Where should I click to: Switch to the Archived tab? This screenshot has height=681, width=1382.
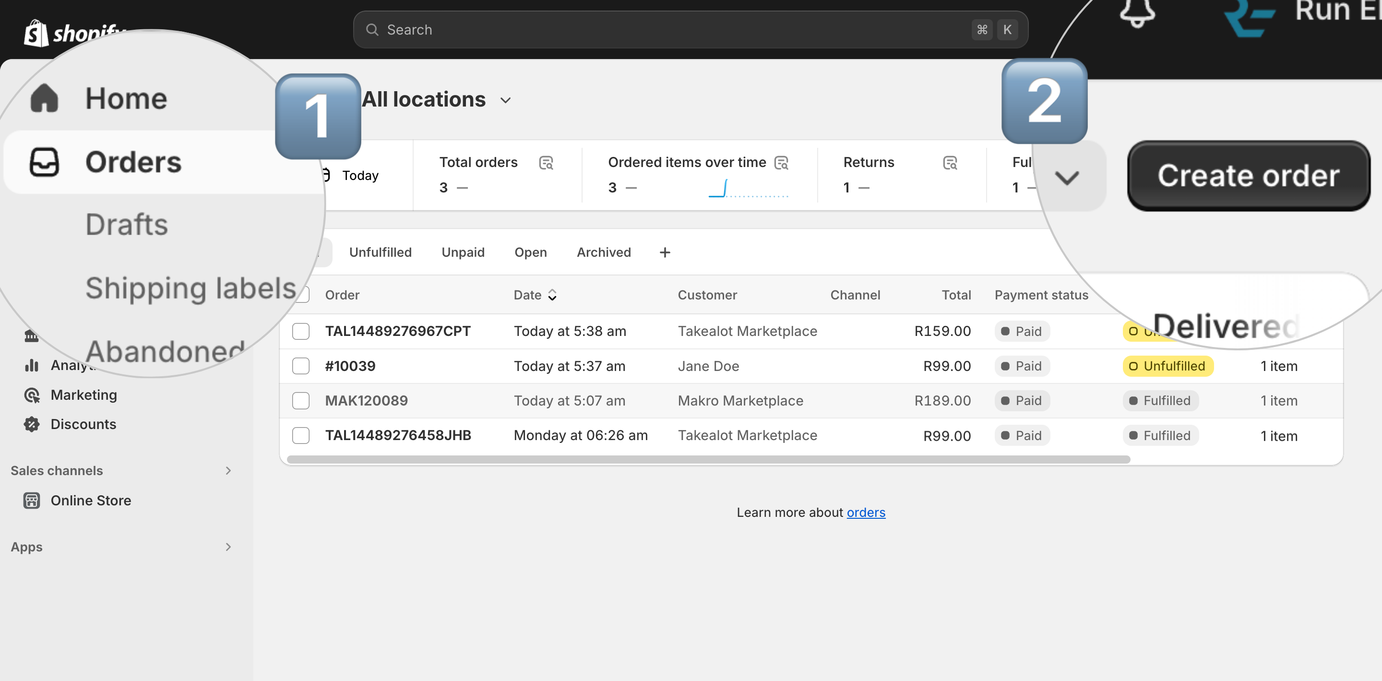coord(604,252)
